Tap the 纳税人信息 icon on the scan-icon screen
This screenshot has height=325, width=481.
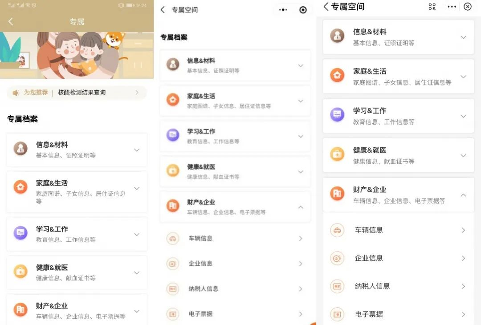pyautogui.click(x=337, y=286)
